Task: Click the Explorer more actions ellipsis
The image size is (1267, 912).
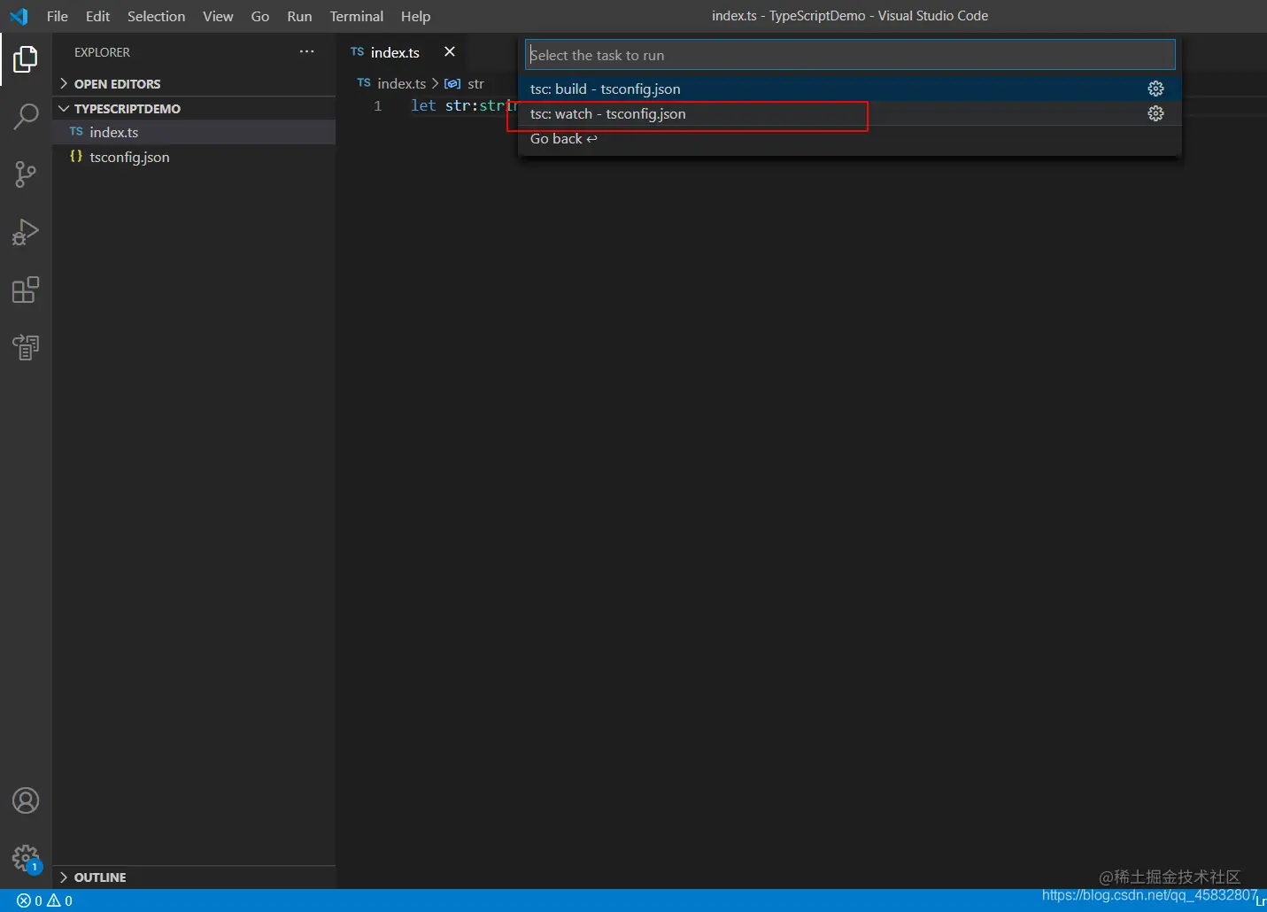Action: pos(306,51)
